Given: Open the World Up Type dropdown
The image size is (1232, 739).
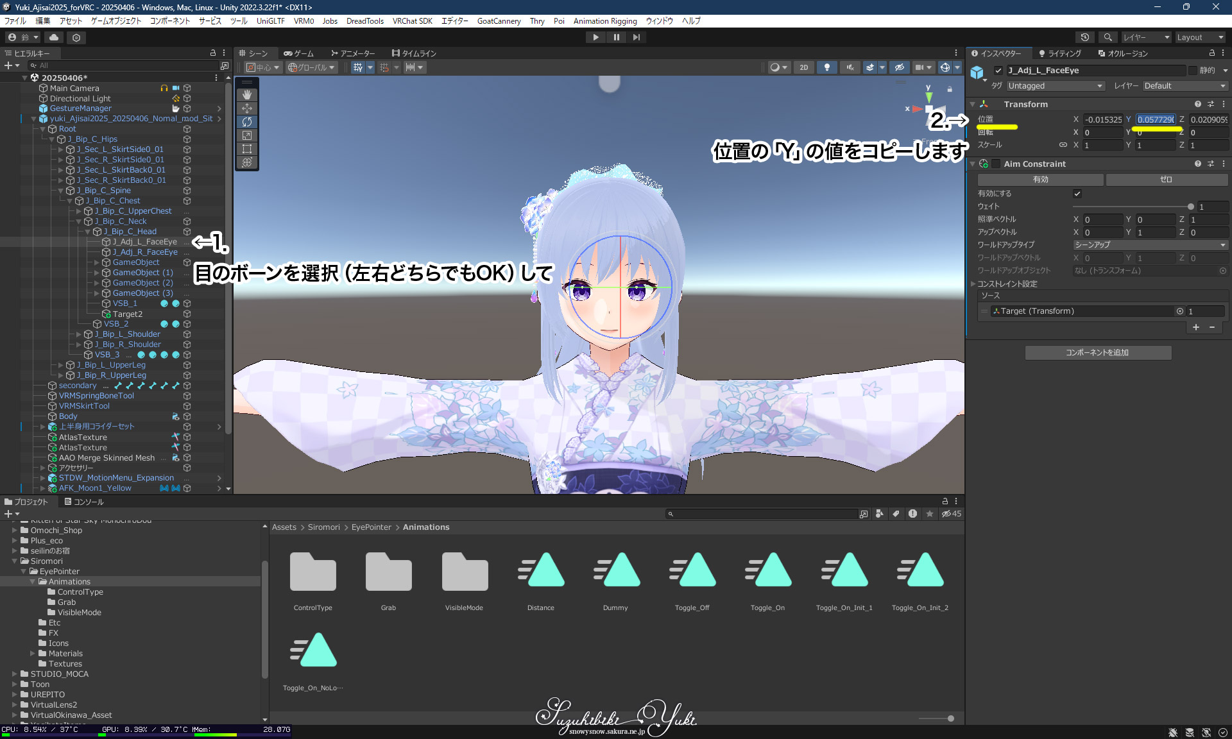Looking at the screenshot, I should click(x=1150, y=245).
